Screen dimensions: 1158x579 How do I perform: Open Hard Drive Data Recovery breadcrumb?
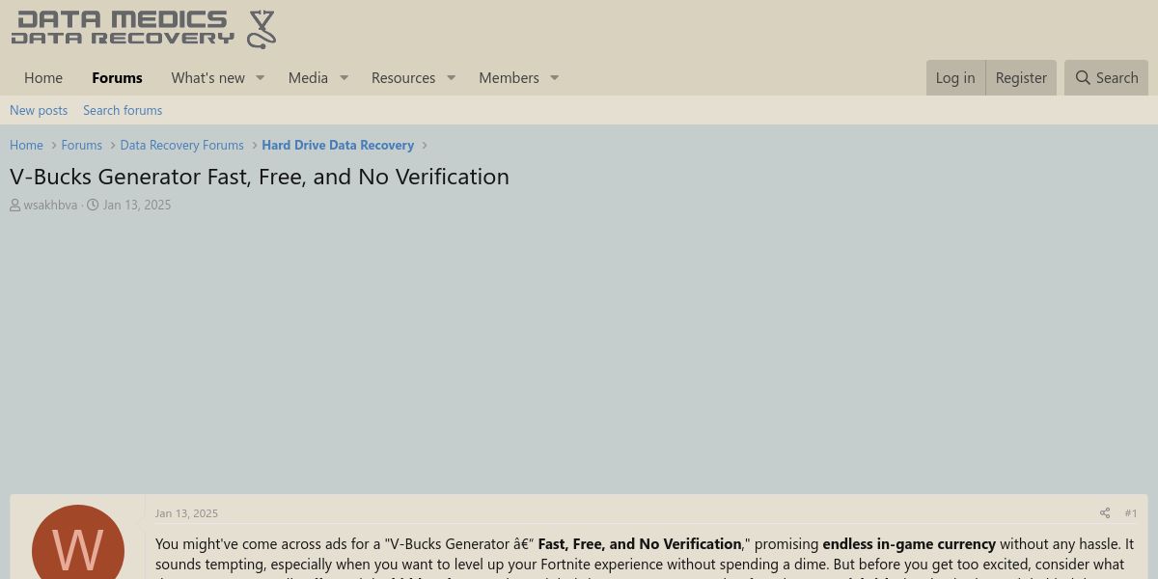click(x=338, y=145)
